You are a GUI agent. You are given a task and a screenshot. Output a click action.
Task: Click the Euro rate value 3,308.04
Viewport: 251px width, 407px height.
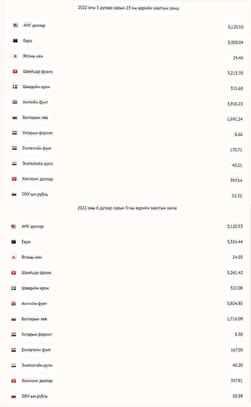pyautogui.click(x=235, y=43)
